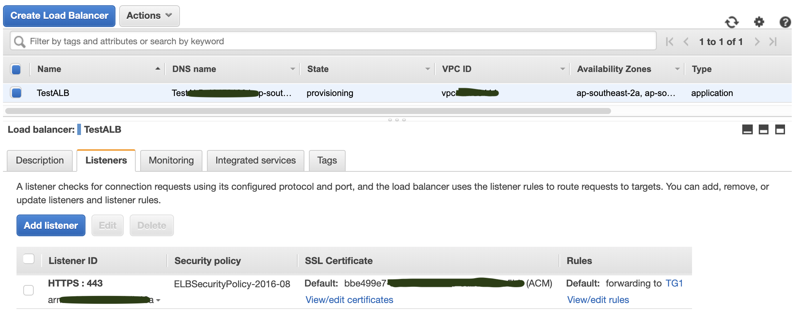The height and width of the screenshot is (321, 797).
Task: Open the Actions dropdown
Action: 149,16
